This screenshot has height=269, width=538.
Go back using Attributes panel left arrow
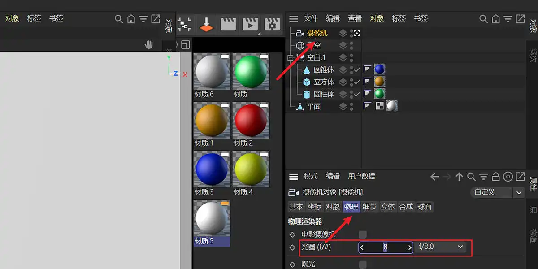[434, 177]
